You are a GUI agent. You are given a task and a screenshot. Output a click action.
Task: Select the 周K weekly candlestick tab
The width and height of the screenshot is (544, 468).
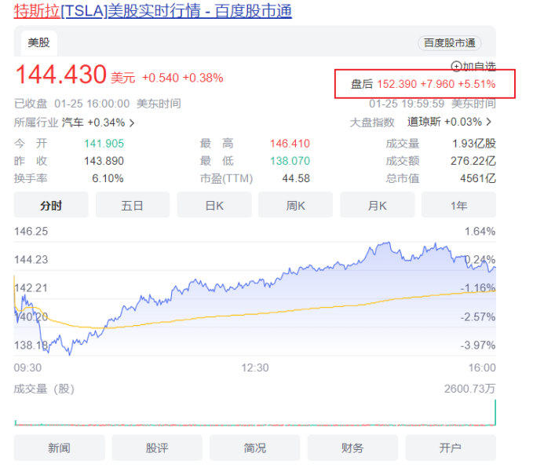pyautogui.click(x=296, y=206)
